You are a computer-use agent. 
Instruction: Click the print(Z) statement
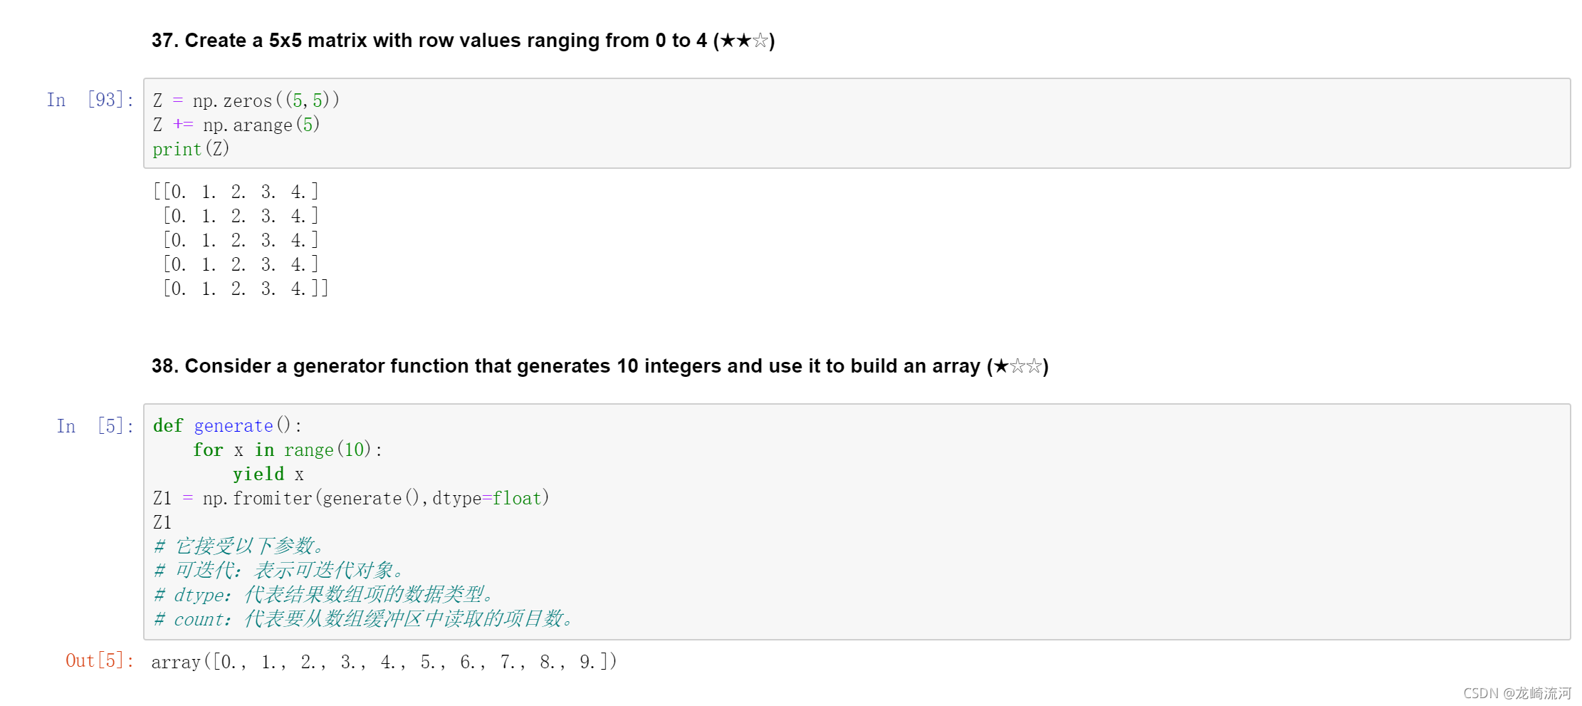tap(191, 149)
